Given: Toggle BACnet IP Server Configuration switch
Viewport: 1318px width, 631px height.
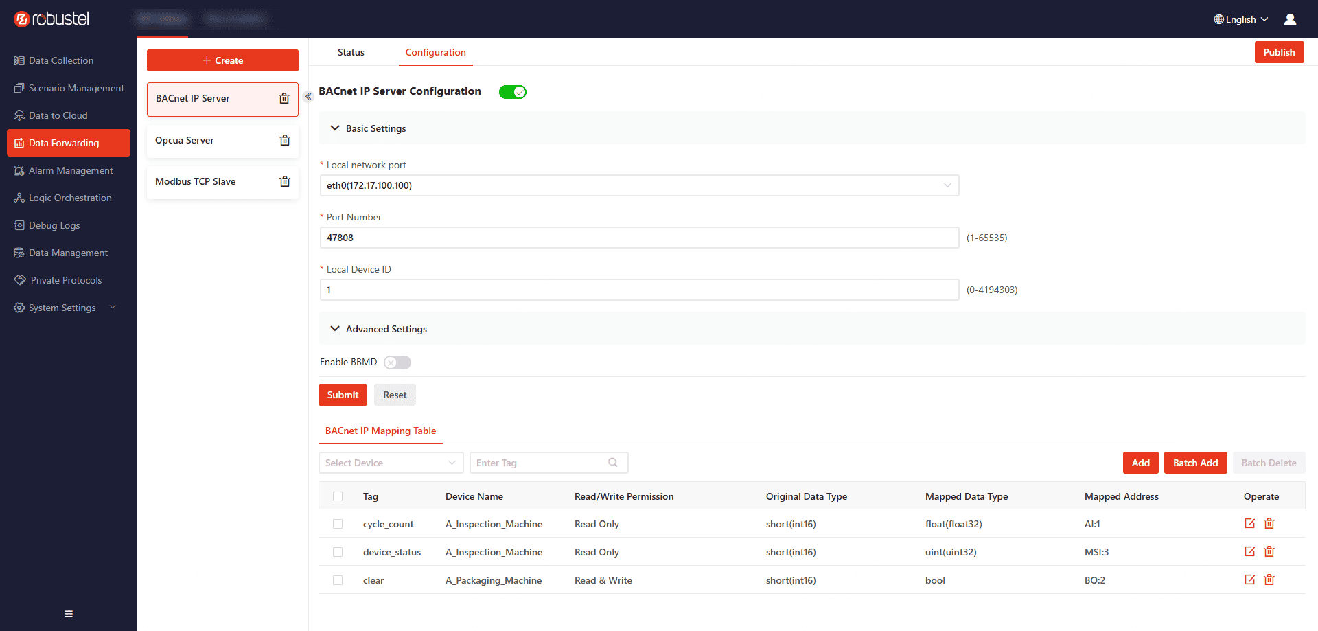Looking at the screenshot, I should [x=513, y=92].
